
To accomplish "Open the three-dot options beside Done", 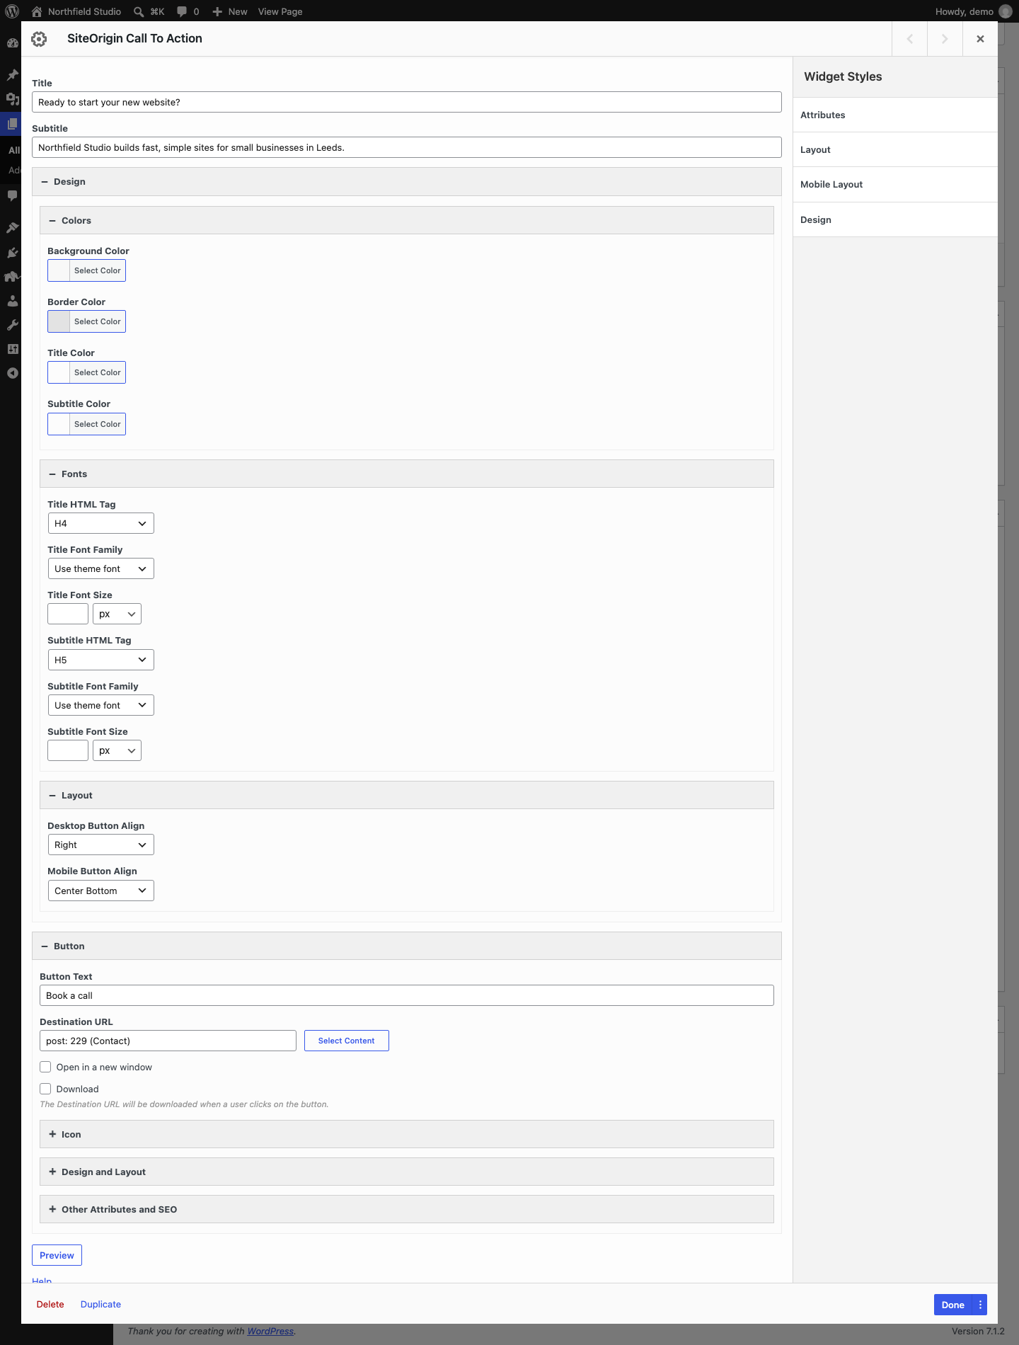I will (980, 1305).
